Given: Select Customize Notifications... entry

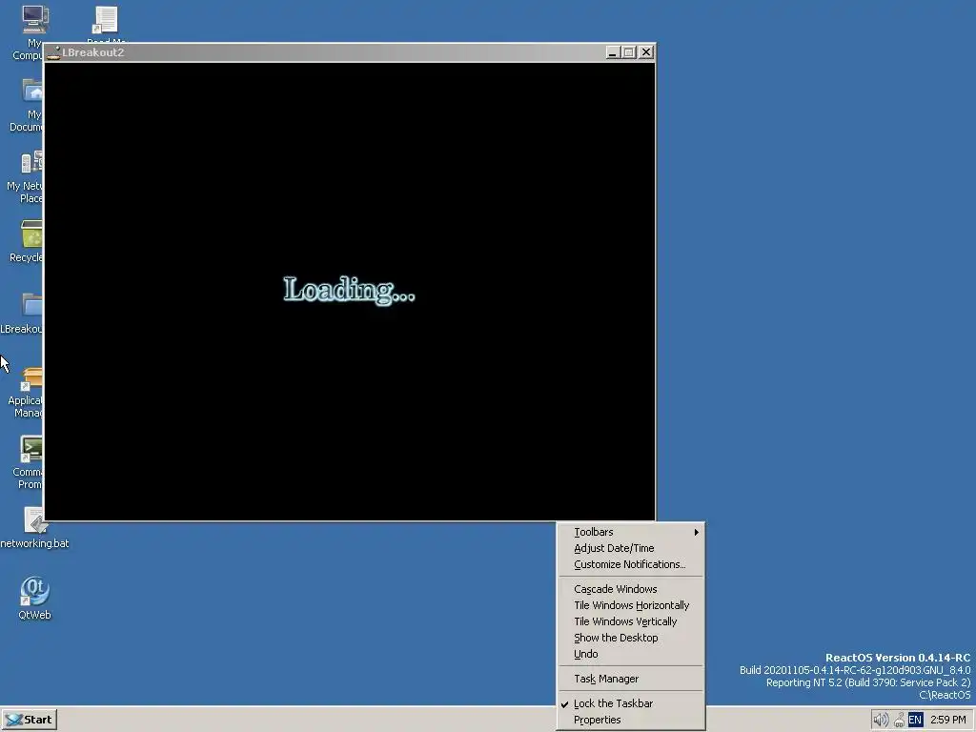Looking at the screenshot, I should (631, 564).
